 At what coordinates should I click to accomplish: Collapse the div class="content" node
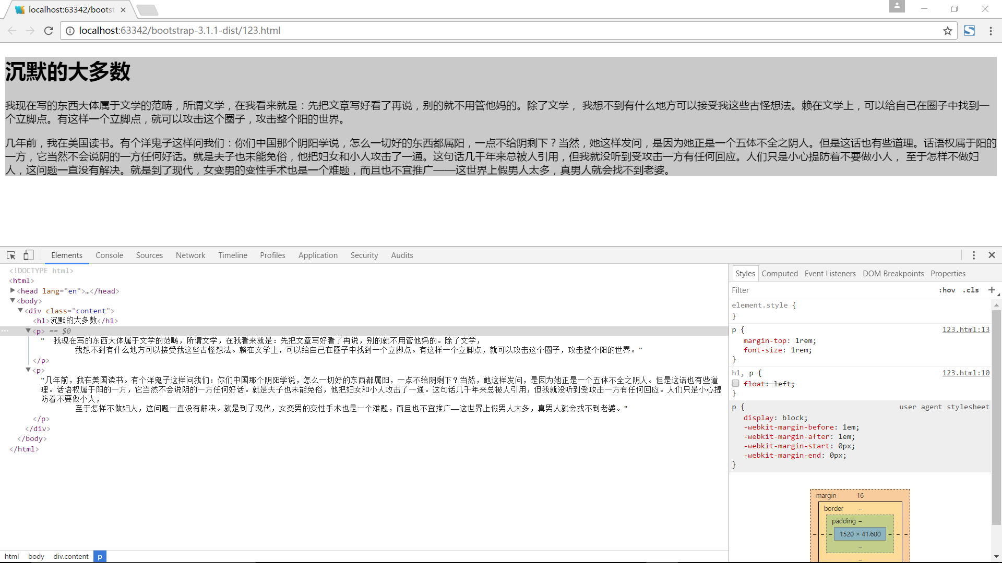point(20,311)
